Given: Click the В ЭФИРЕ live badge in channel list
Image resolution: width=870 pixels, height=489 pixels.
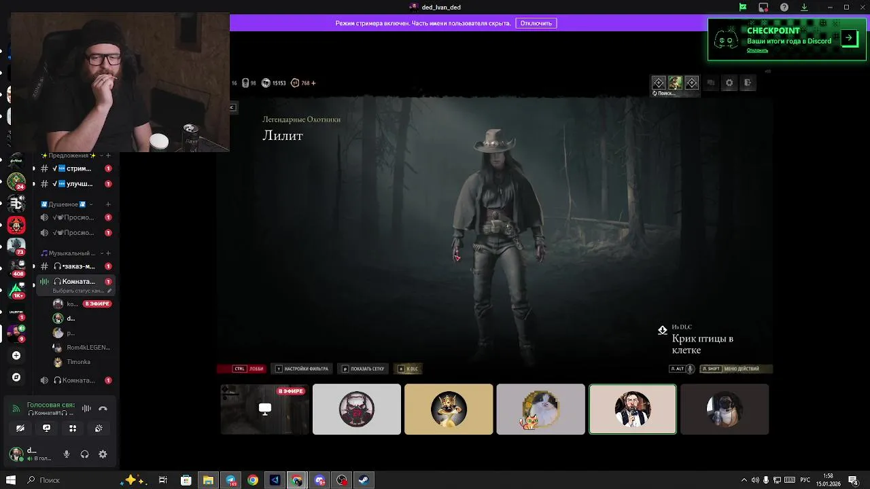Looking at the screenshot, I should pos(97,304).
